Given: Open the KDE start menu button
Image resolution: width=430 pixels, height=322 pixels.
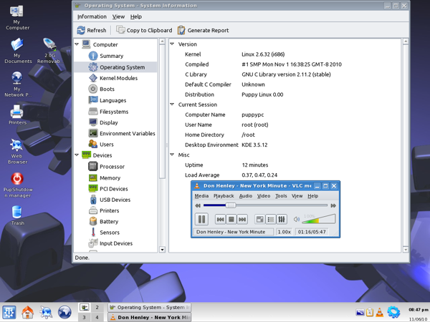Looking at the screenshot, I should pyautogui.click(x=9, y=312).
